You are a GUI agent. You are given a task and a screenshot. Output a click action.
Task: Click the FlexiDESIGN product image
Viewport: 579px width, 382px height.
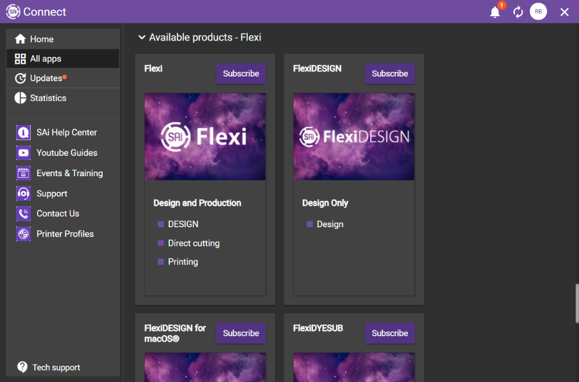354,137
